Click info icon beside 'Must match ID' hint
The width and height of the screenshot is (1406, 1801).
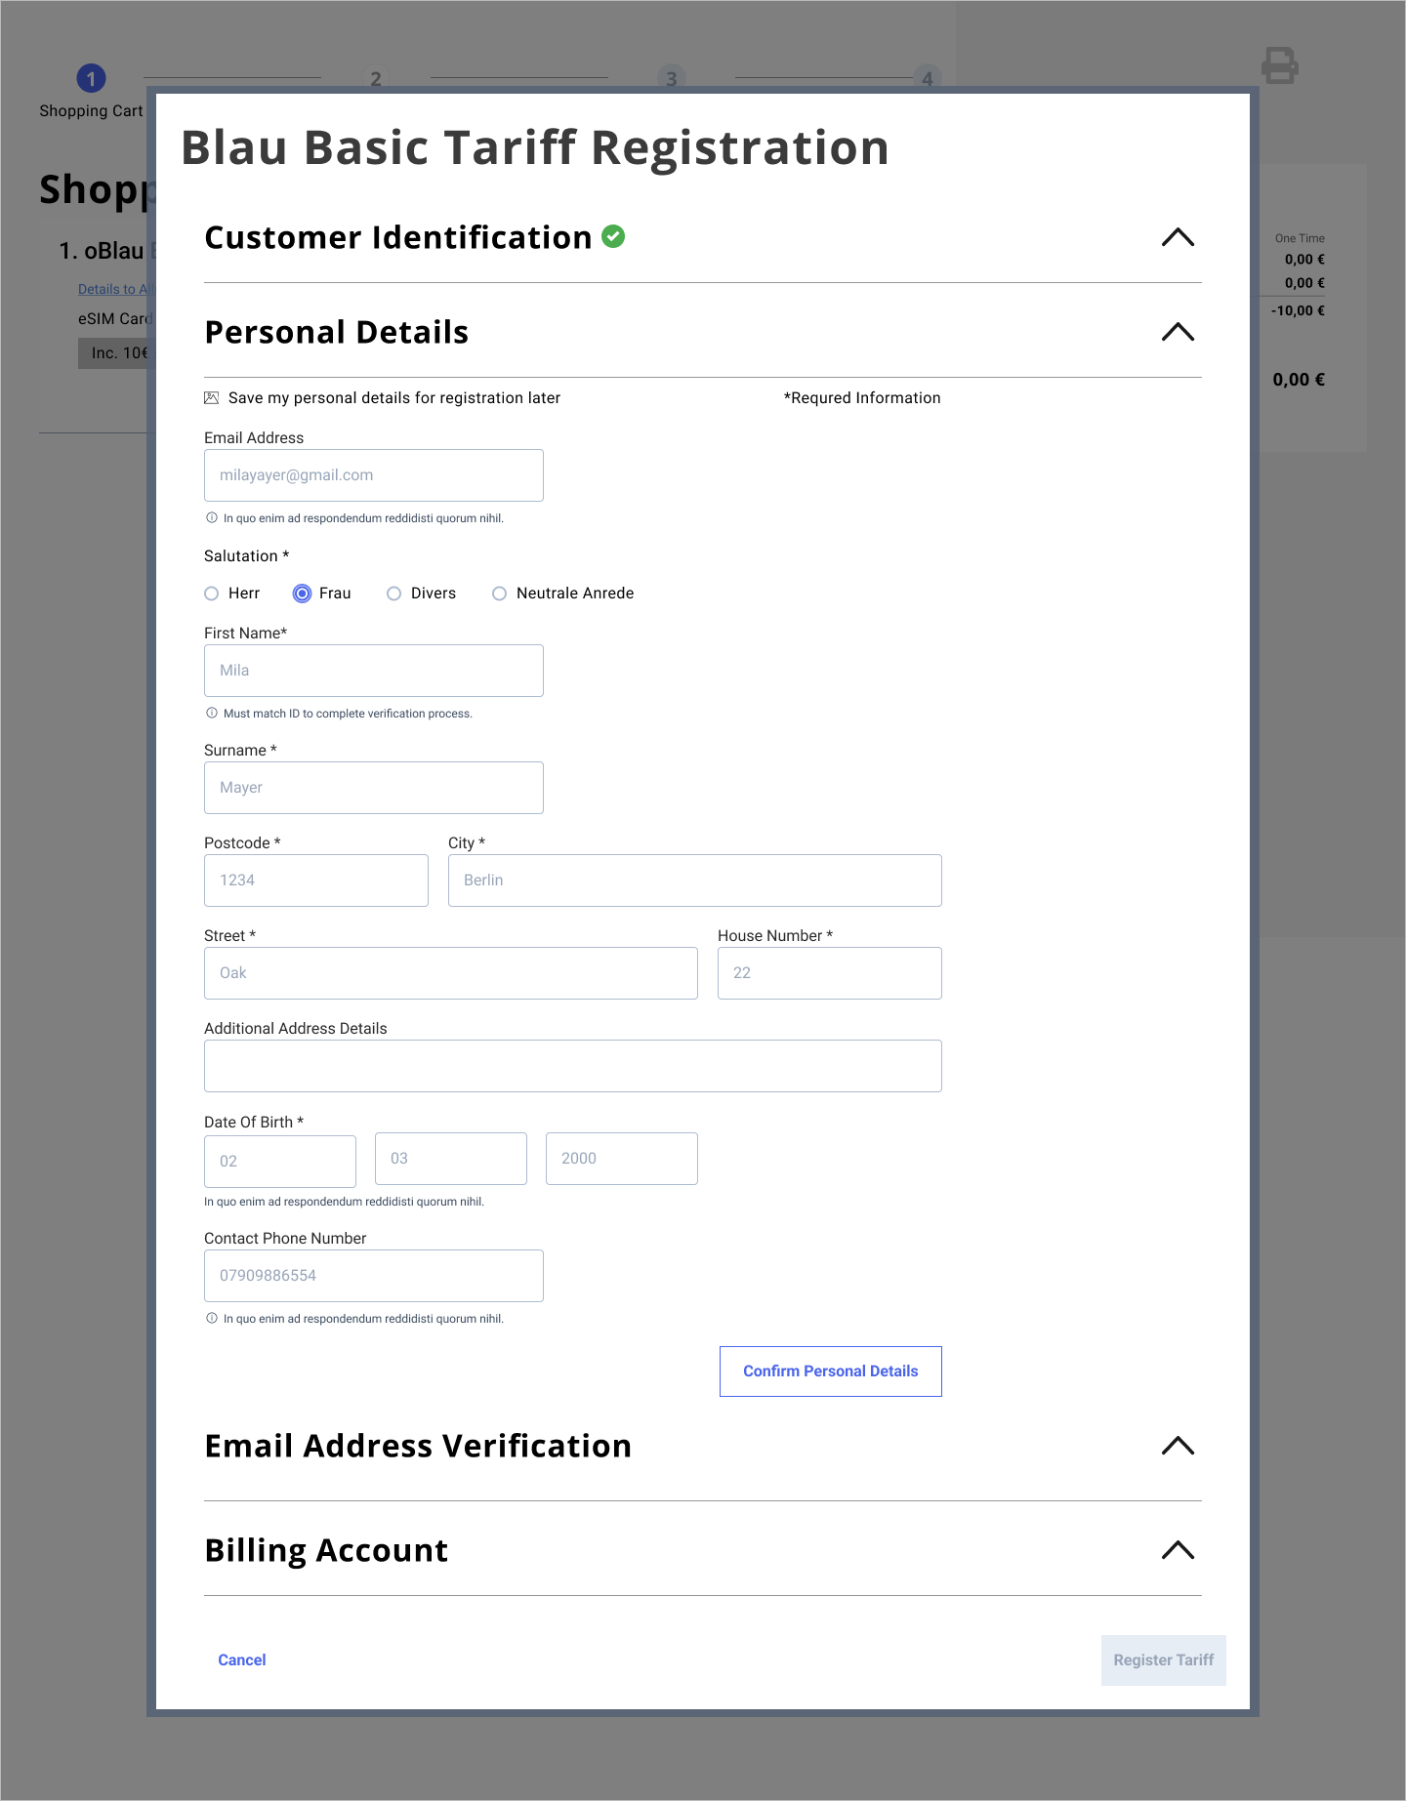212,714
